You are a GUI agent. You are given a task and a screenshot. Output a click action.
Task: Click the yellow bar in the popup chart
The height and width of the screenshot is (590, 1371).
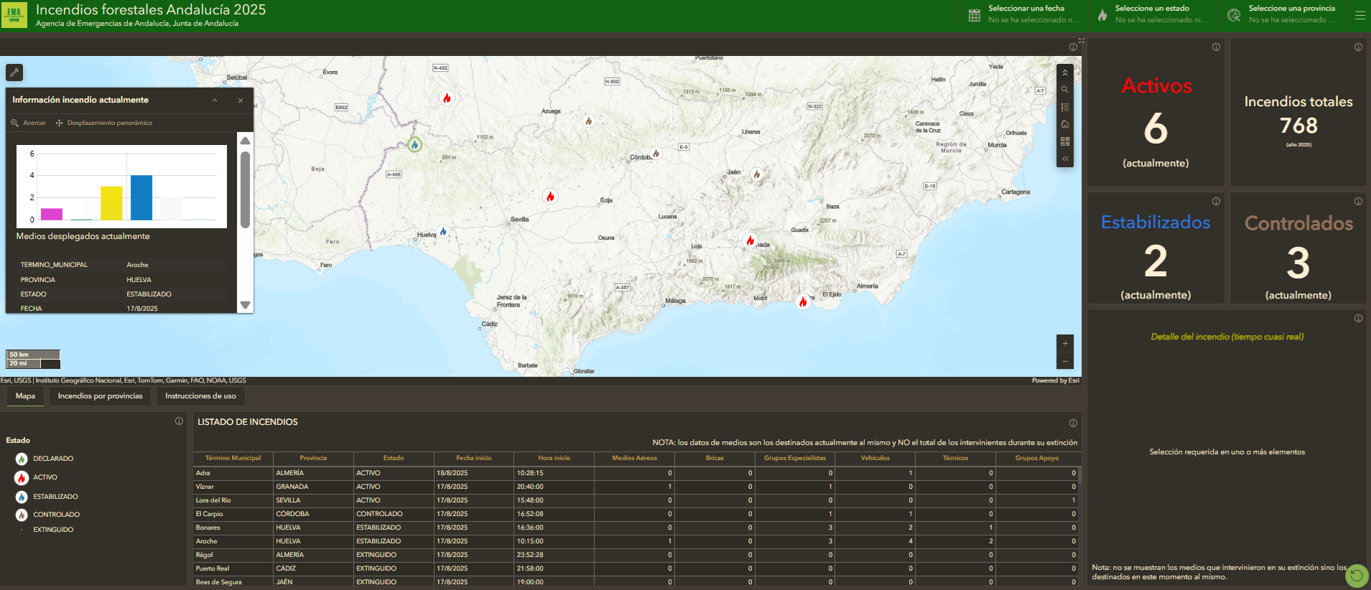(111, 203)
